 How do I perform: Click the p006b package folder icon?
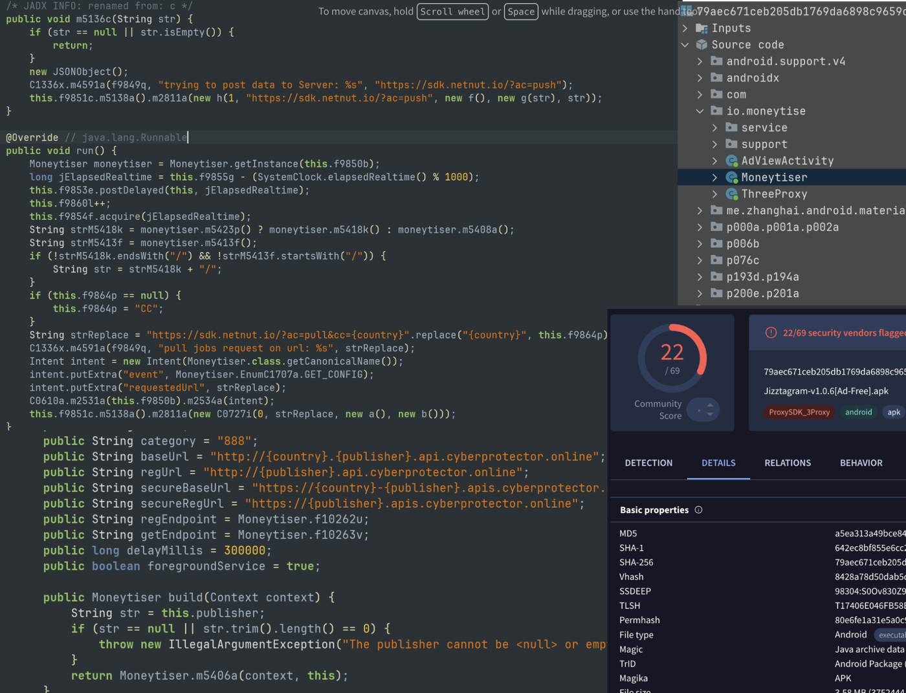[x=716, y=244]
